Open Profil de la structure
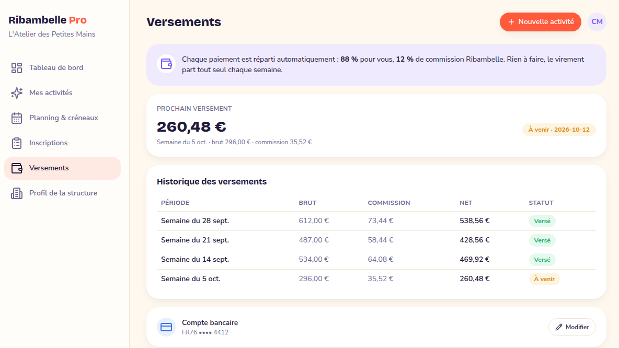 pyautogui.click(x=62, y=193)
